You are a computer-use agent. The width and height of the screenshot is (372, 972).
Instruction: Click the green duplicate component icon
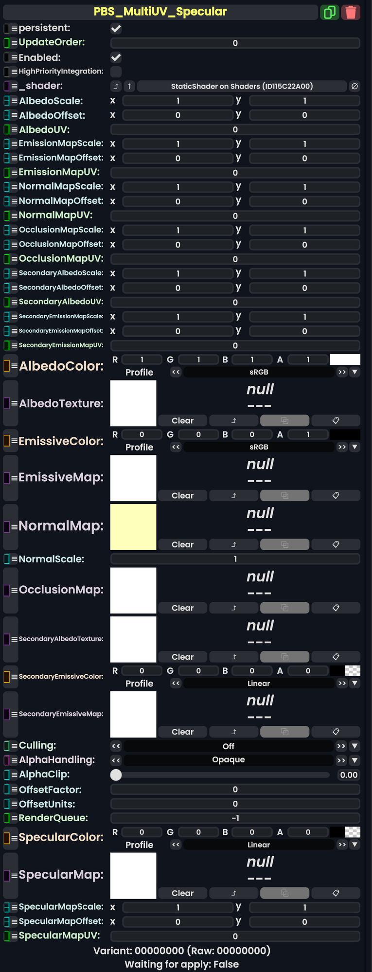(329, 12)
